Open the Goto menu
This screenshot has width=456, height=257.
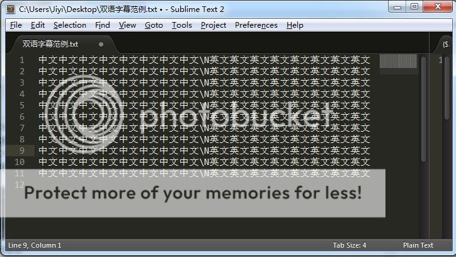click(154, 25)
